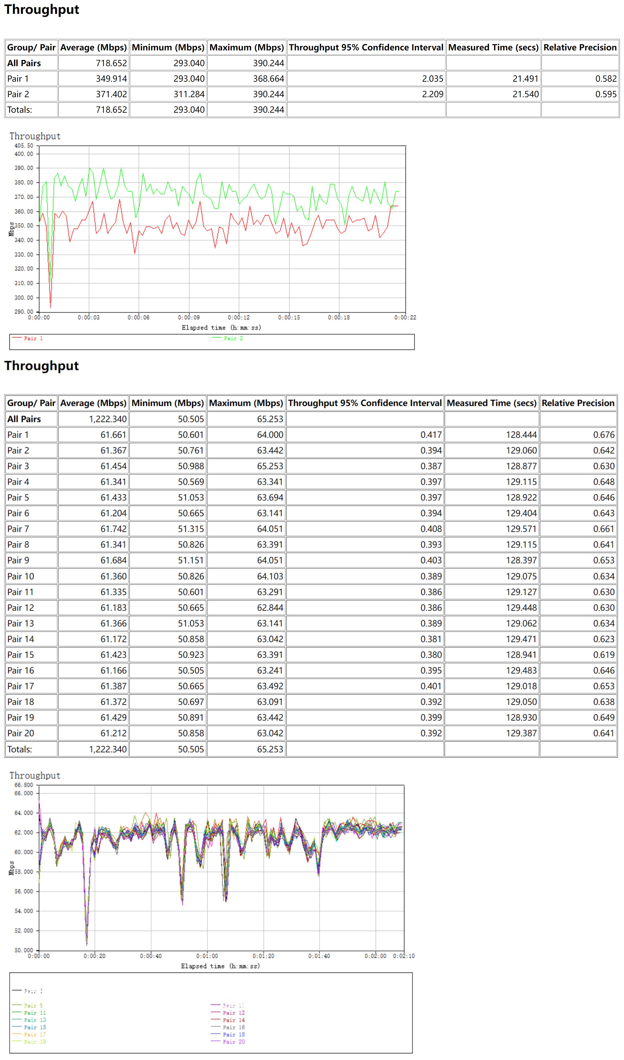The height and width of the screenshot is (1060, 624).
Task: Select average value 61.661
Action: coord(114,435)
